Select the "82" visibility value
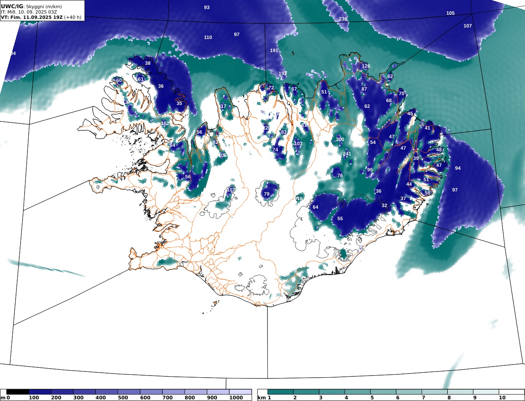 390,76
